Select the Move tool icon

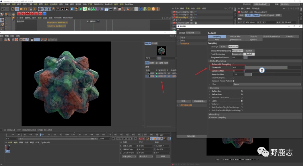17,9
